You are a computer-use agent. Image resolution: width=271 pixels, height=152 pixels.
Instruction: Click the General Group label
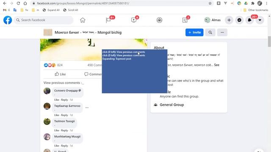pos(171,105)
